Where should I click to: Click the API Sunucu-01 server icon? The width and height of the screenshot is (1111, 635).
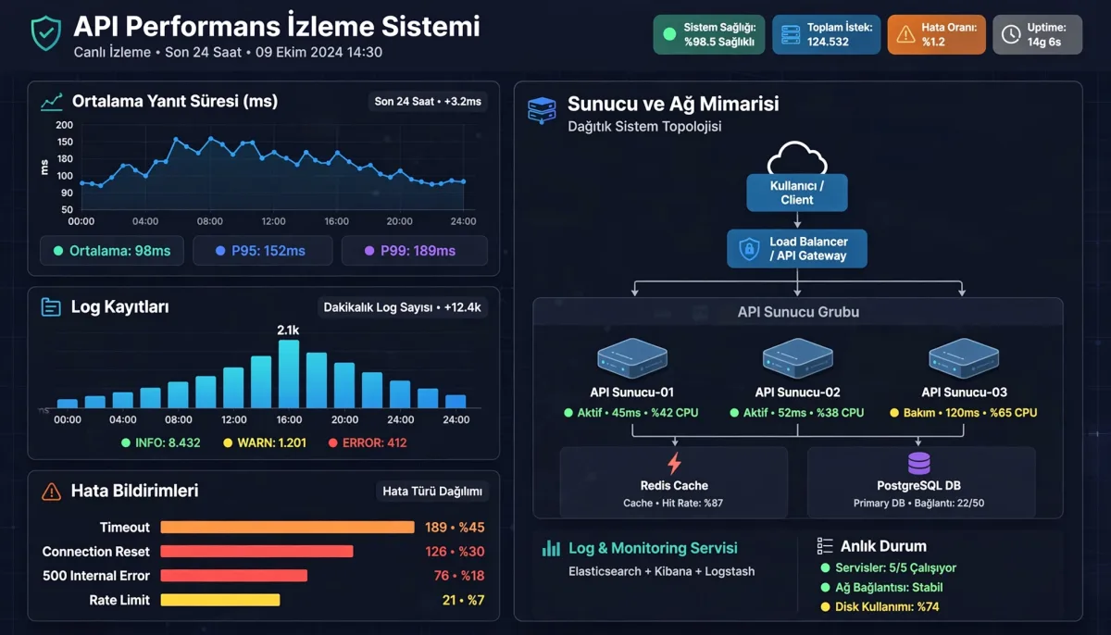(632, 357)
